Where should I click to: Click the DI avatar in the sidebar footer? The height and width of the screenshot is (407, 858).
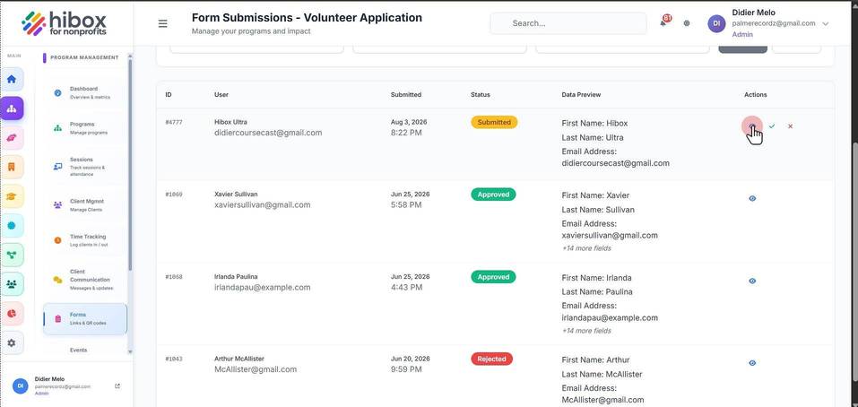pos(21,385)
